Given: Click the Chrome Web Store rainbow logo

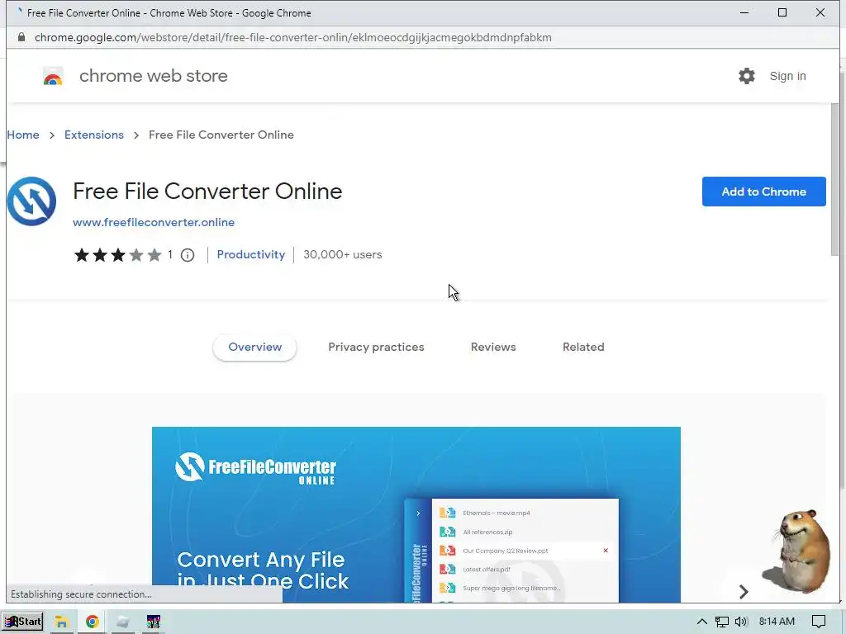Looking at the screenshot, I should tap(53, 76).
